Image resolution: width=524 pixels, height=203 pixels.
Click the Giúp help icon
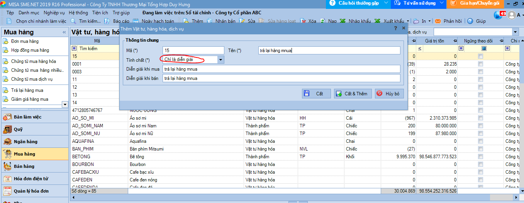[470, 21]
